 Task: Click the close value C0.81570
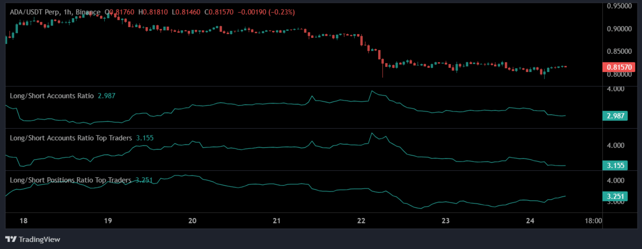click(x=219, y=12)
